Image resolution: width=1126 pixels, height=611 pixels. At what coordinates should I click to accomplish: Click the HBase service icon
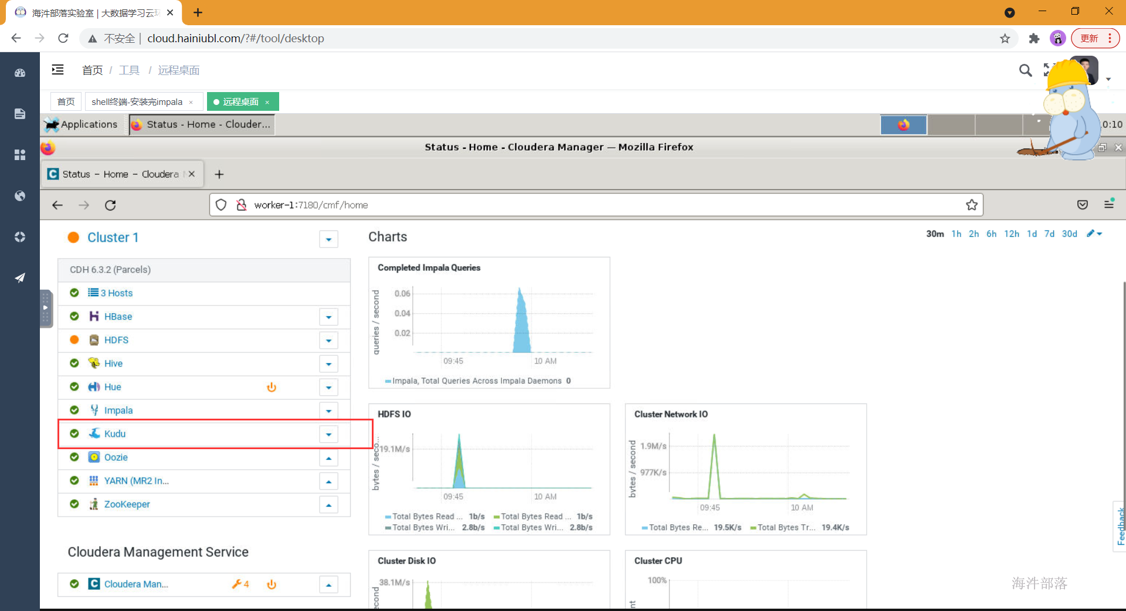(x=94, y=317)
